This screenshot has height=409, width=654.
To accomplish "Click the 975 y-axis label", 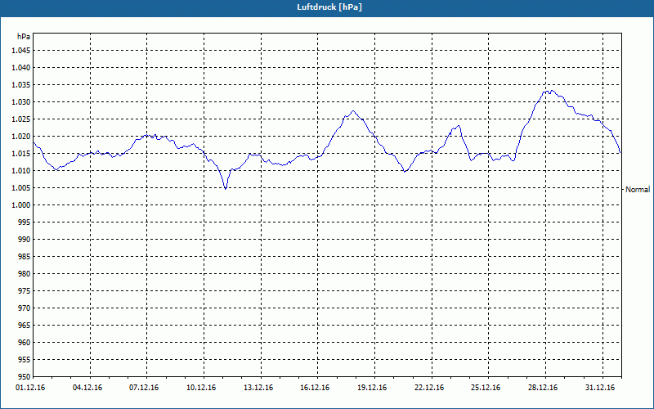I will (25, 291).
